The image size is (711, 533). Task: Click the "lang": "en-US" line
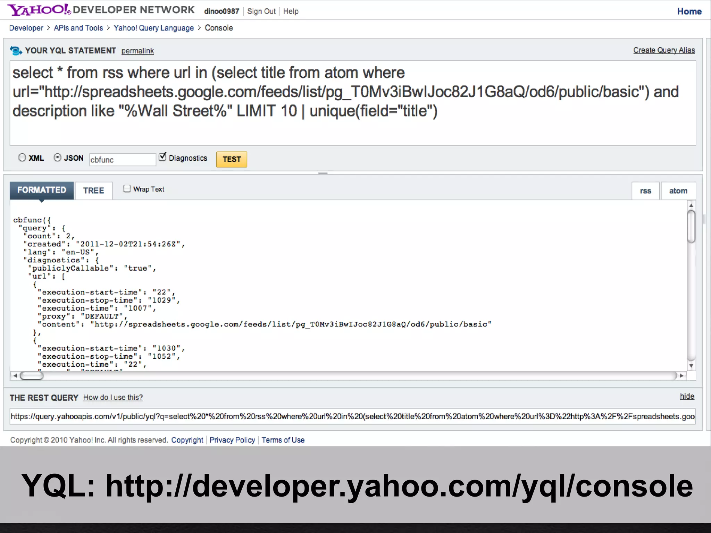click(x=61, y=252)
